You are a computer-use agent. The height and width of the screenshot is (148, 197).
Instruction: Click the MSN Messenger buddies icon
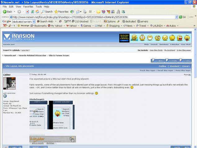123,12
